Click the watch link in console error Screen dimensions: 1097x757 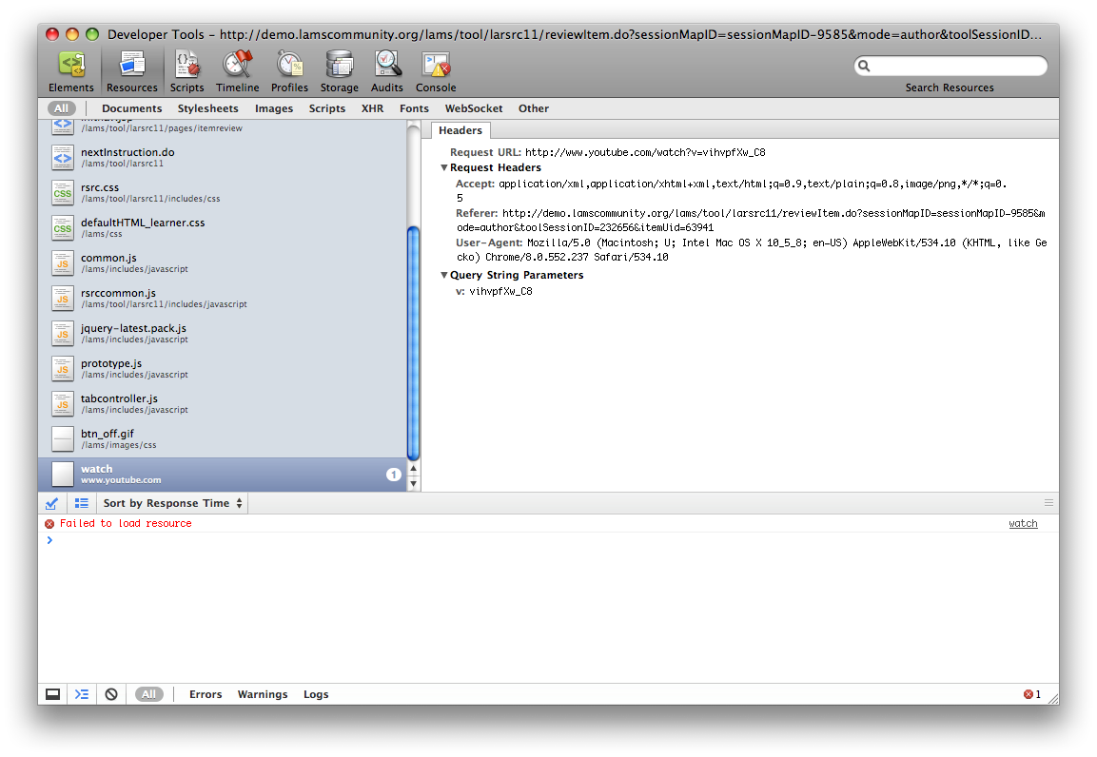point(1023,524)
